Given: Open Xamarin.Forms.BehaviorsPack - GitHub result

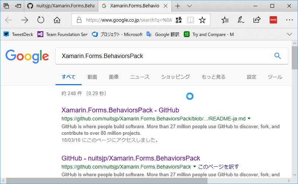Looking at the screenshot, I should 120,110.
